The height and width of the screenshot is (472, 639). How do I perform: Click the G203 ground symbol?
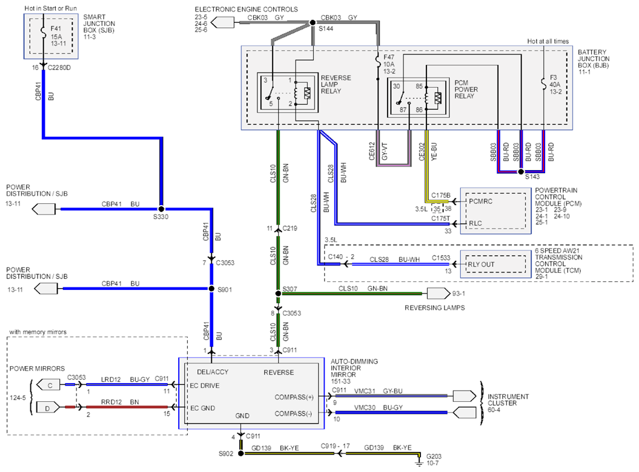(419, 462)
